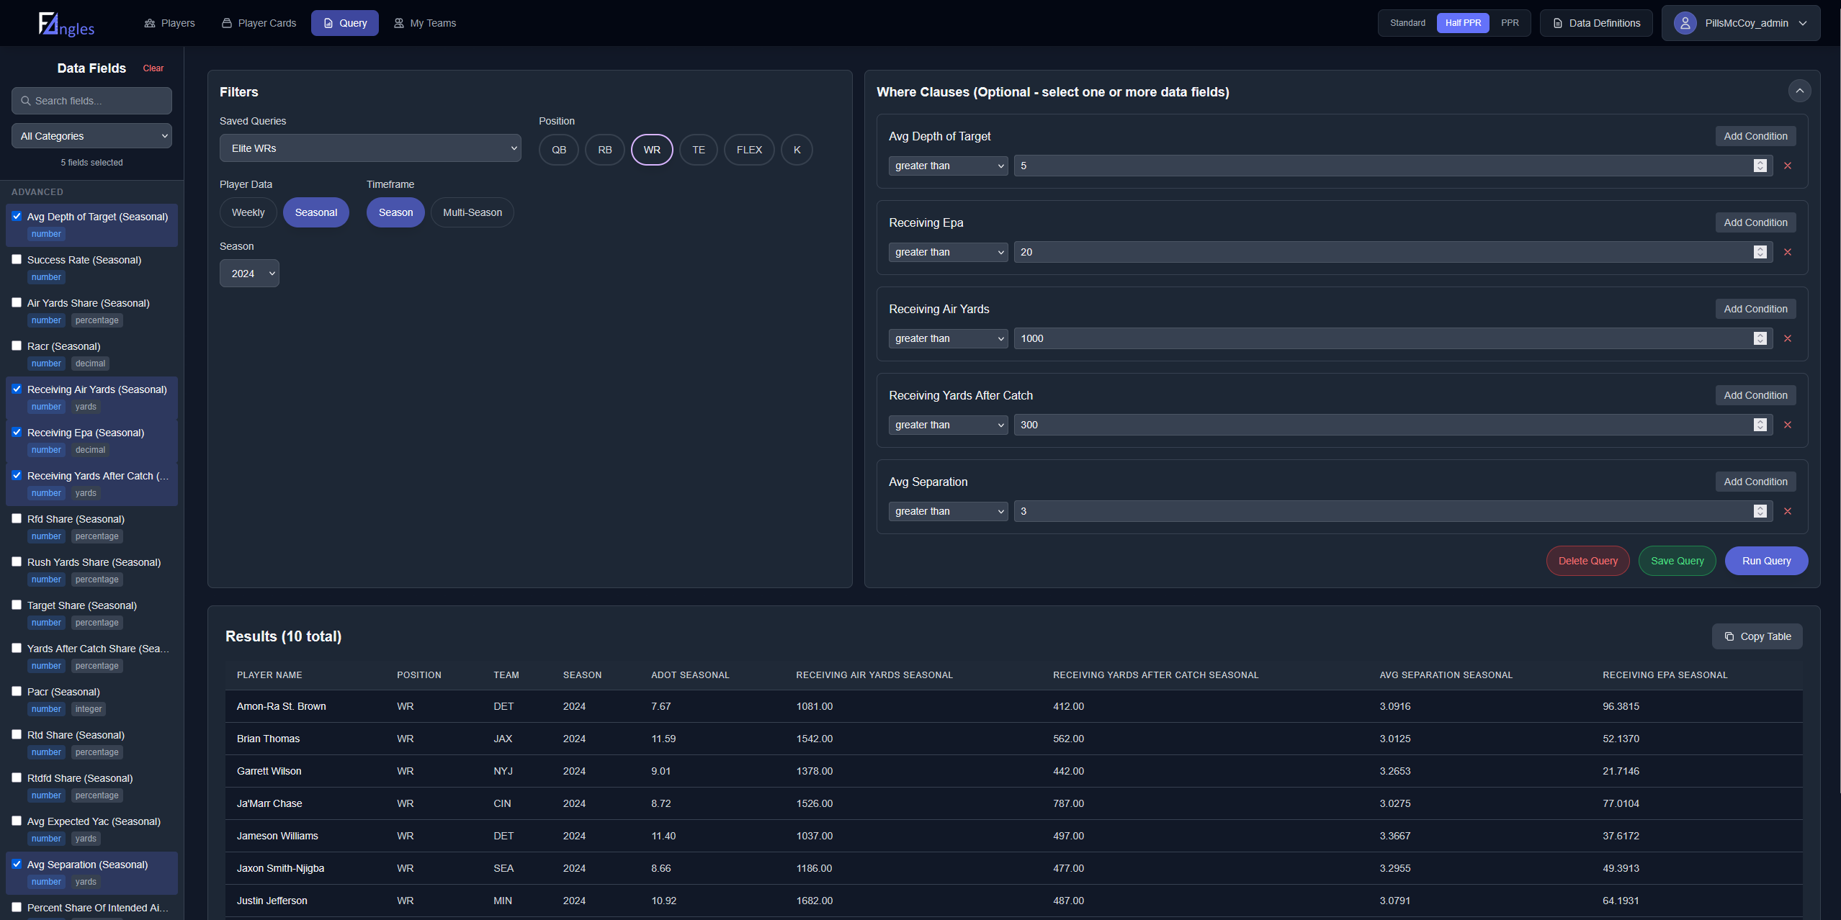Screen dimensions: 1841x920
Task: Open operator dropdown for Avg Separation
Action: point(948,511)
